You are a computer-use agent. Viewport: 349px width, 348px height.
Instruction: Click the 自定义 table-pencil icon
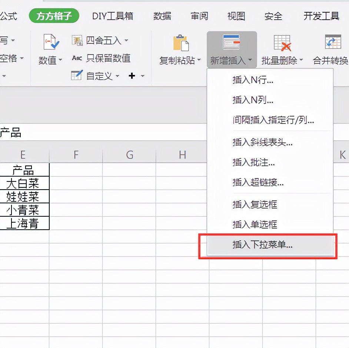click(x=77, y=75)
